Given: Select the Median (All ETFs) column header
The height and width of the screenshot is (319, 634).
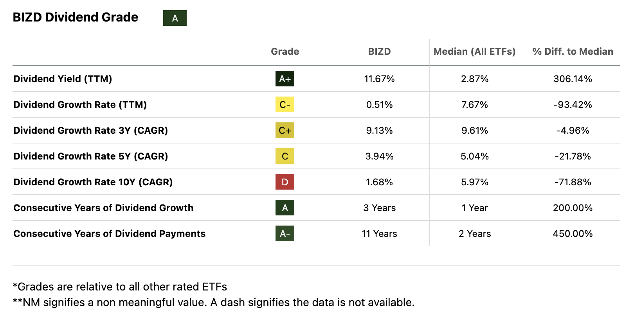Looking at the screenshot, I should pos(474,52).
